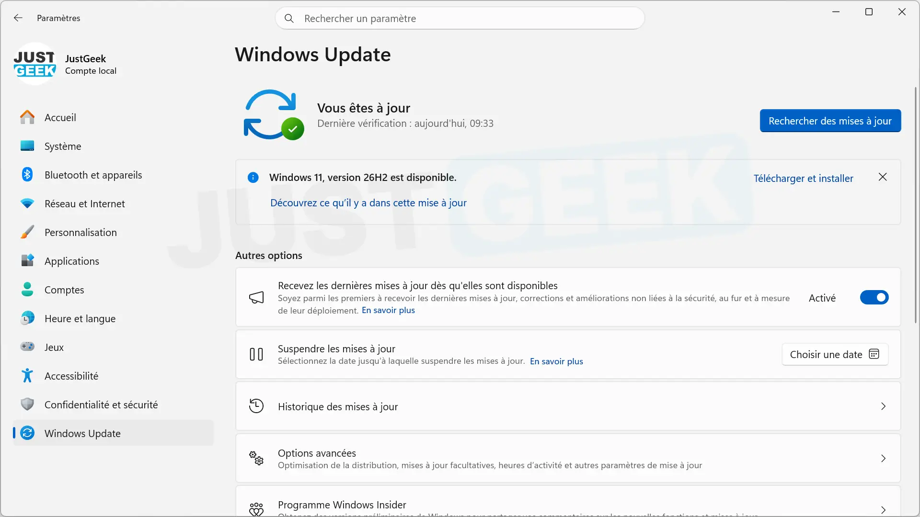Click the blue info icon beside version 26H2
Image resolution: width=920 pixels, height=517 pixels.
tap(253, 178)
